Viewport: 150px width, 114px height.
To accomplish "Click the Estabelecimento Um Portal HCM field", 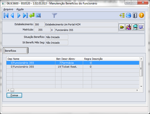I will point(81,24).
